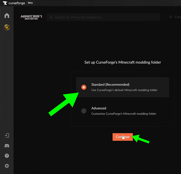Click the "Advanced" option label text
This screenshot has height=174, width=181.
tap(99, 108)
